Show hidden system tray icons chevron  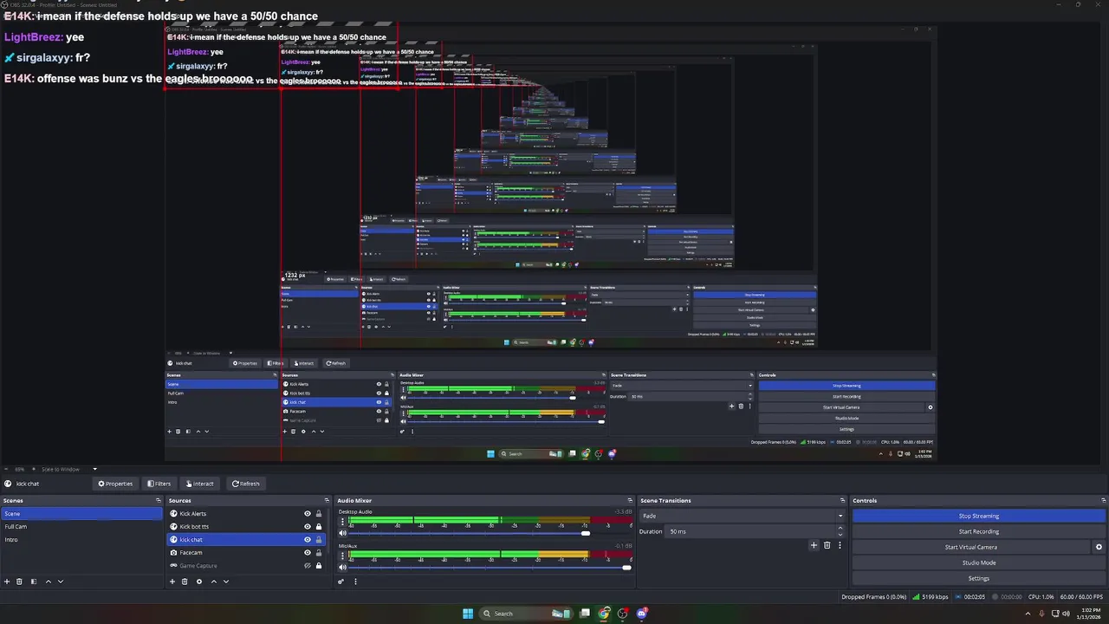point(1029,614)
